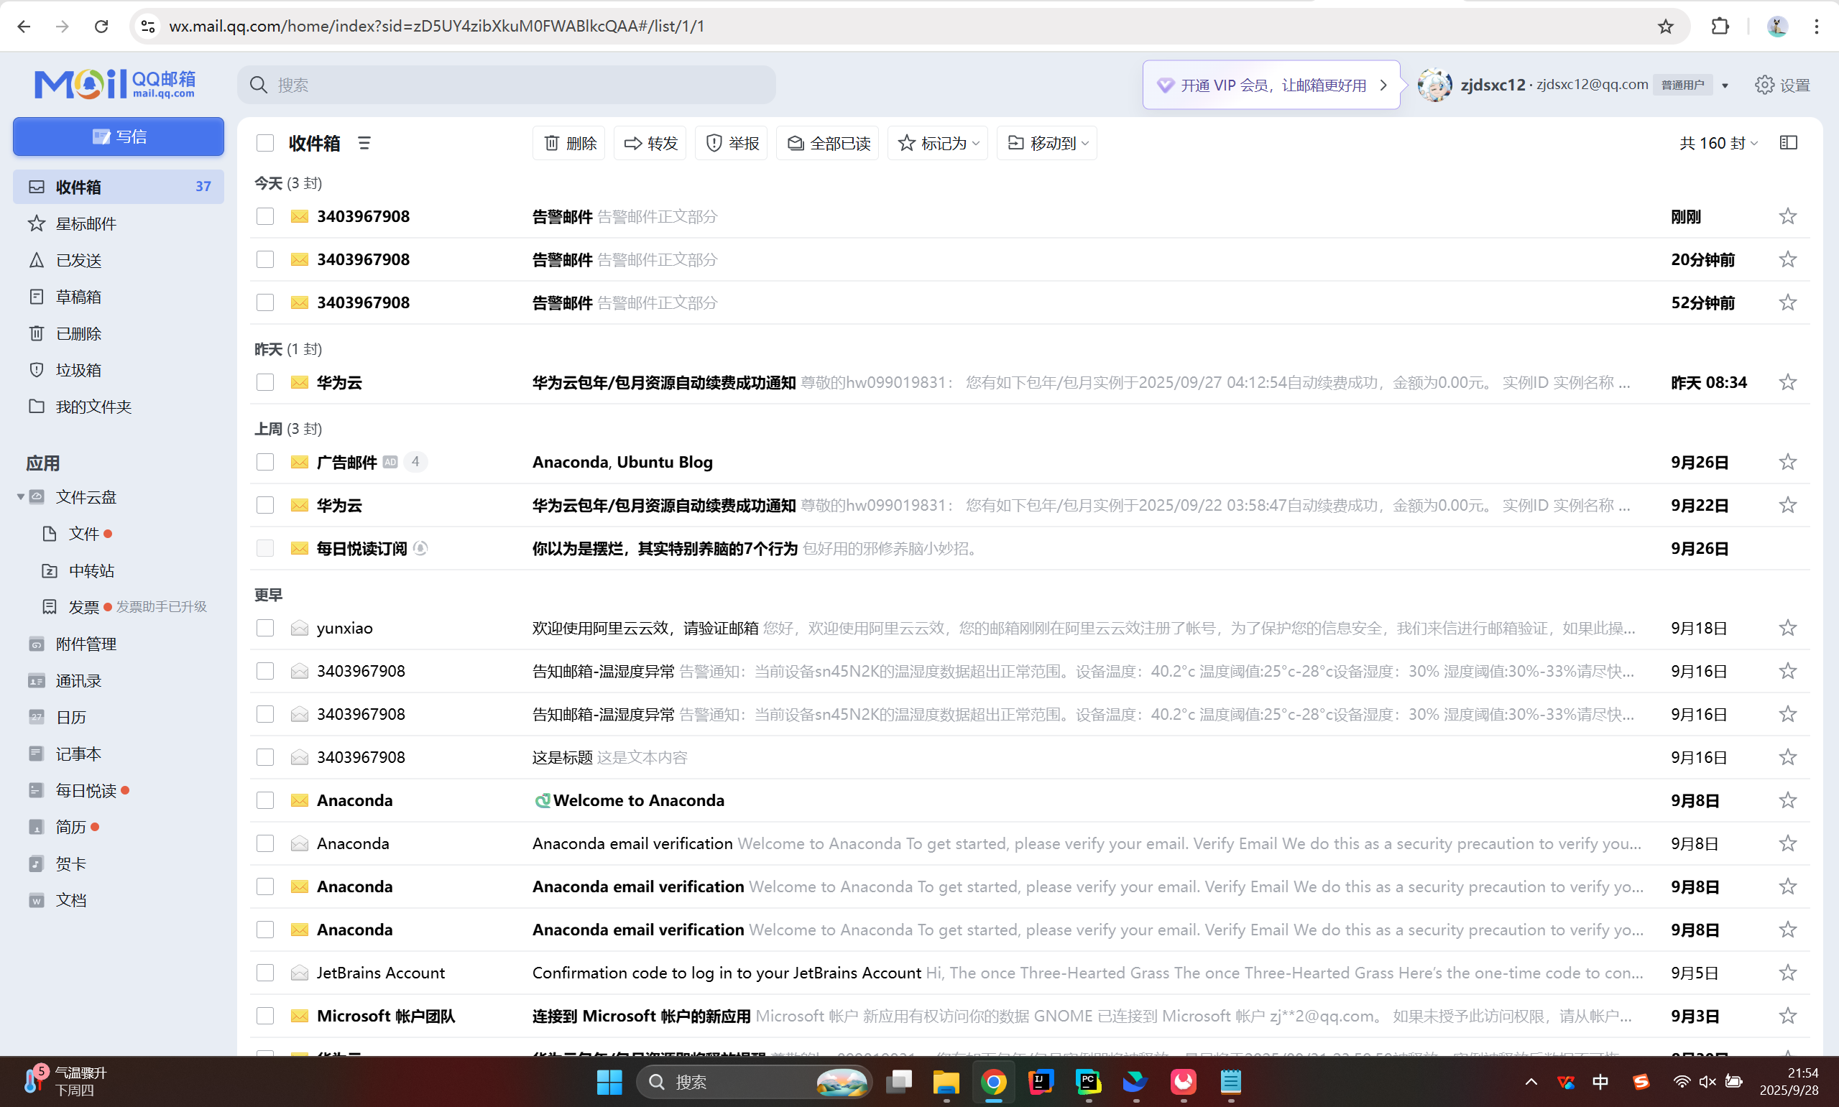Image resolution: width=1839 pixels, height=1107 pixels.
Task: Show hidden system tray icons
Action: coord(1531,1082)
